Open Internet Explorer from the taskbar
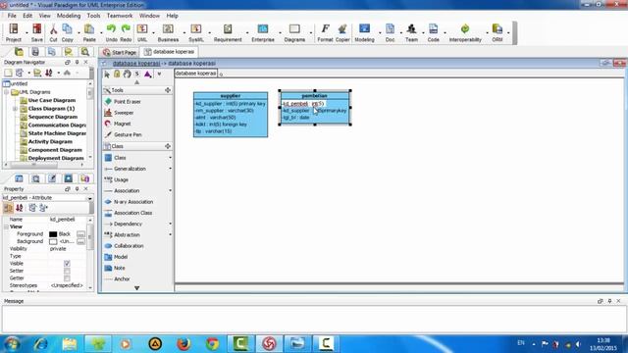 (41, 344)
